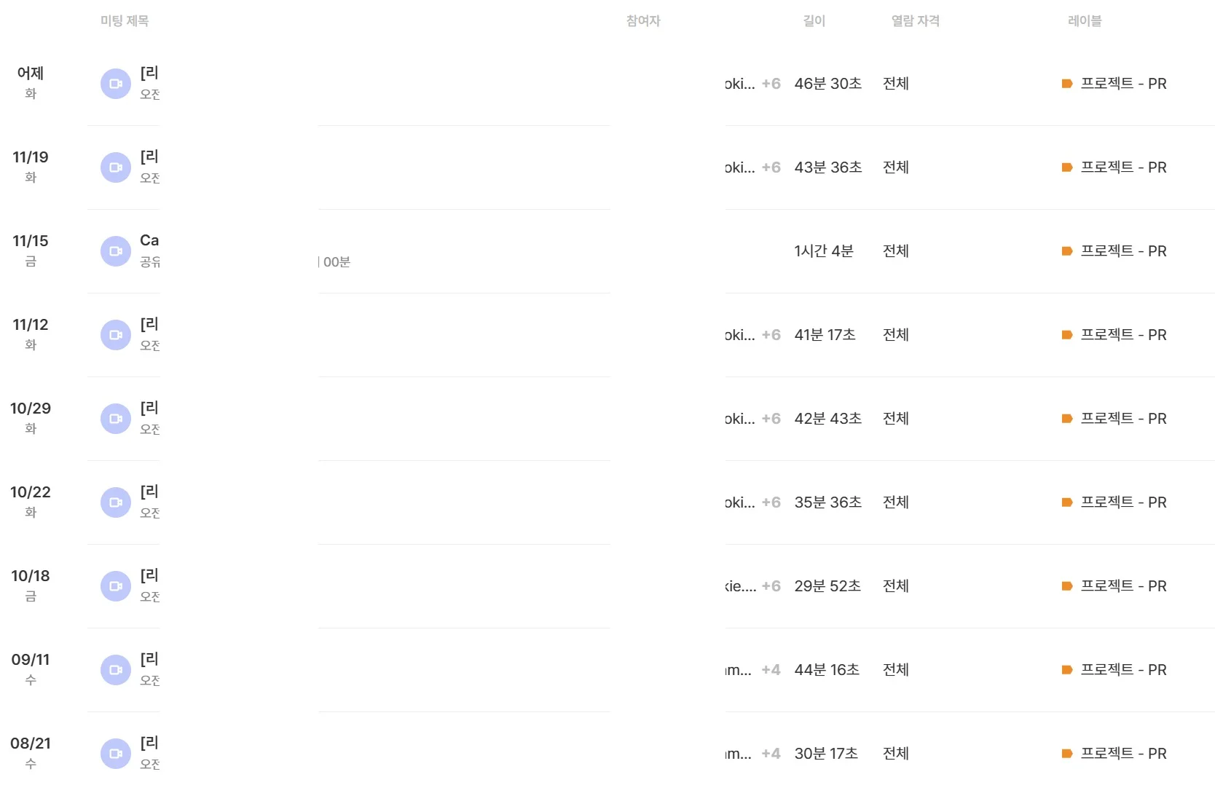Open the video icon on the 11/19 row
1215x785 pixels.
(x=115, y=167)
